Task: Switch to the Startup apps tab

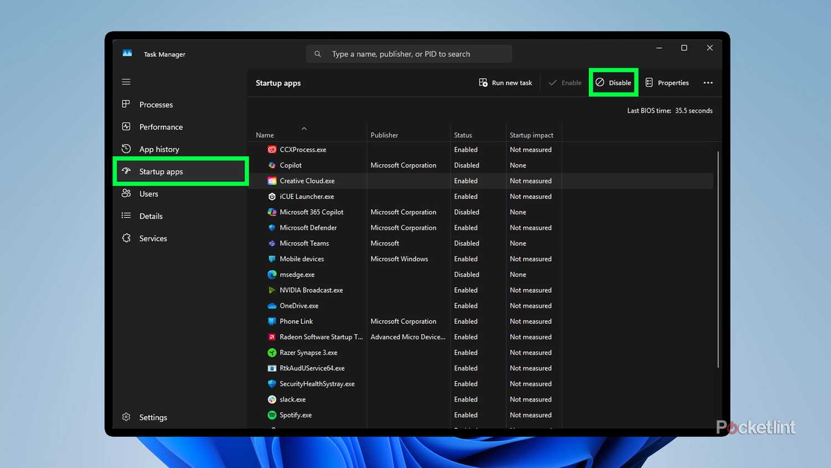Action: (x=161, y=171)
